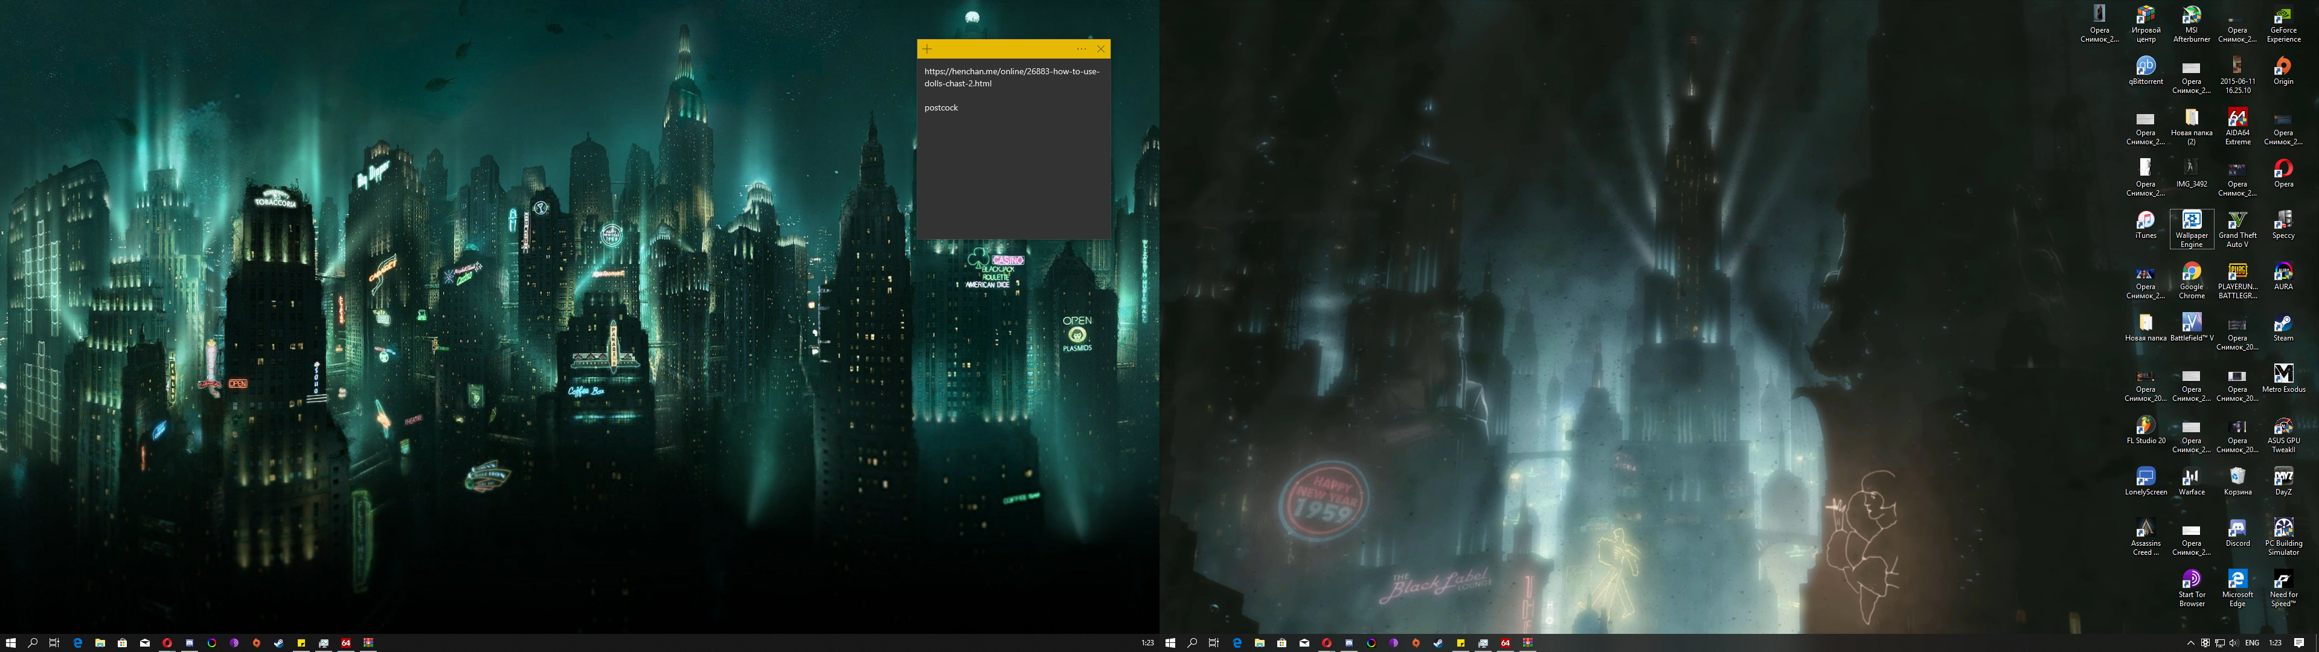Open GeForce Experience desktop icon
Image resolution: width=2319 pixels, height=652 pixels.
click(2284, 24)
